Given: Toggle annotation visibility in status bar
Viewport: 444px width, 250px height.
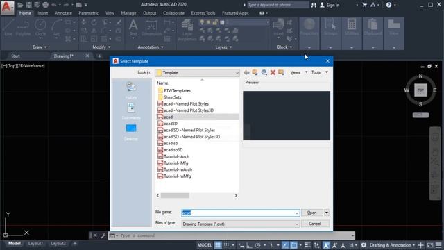Looking at the screenshot, I should pos(326,245).
